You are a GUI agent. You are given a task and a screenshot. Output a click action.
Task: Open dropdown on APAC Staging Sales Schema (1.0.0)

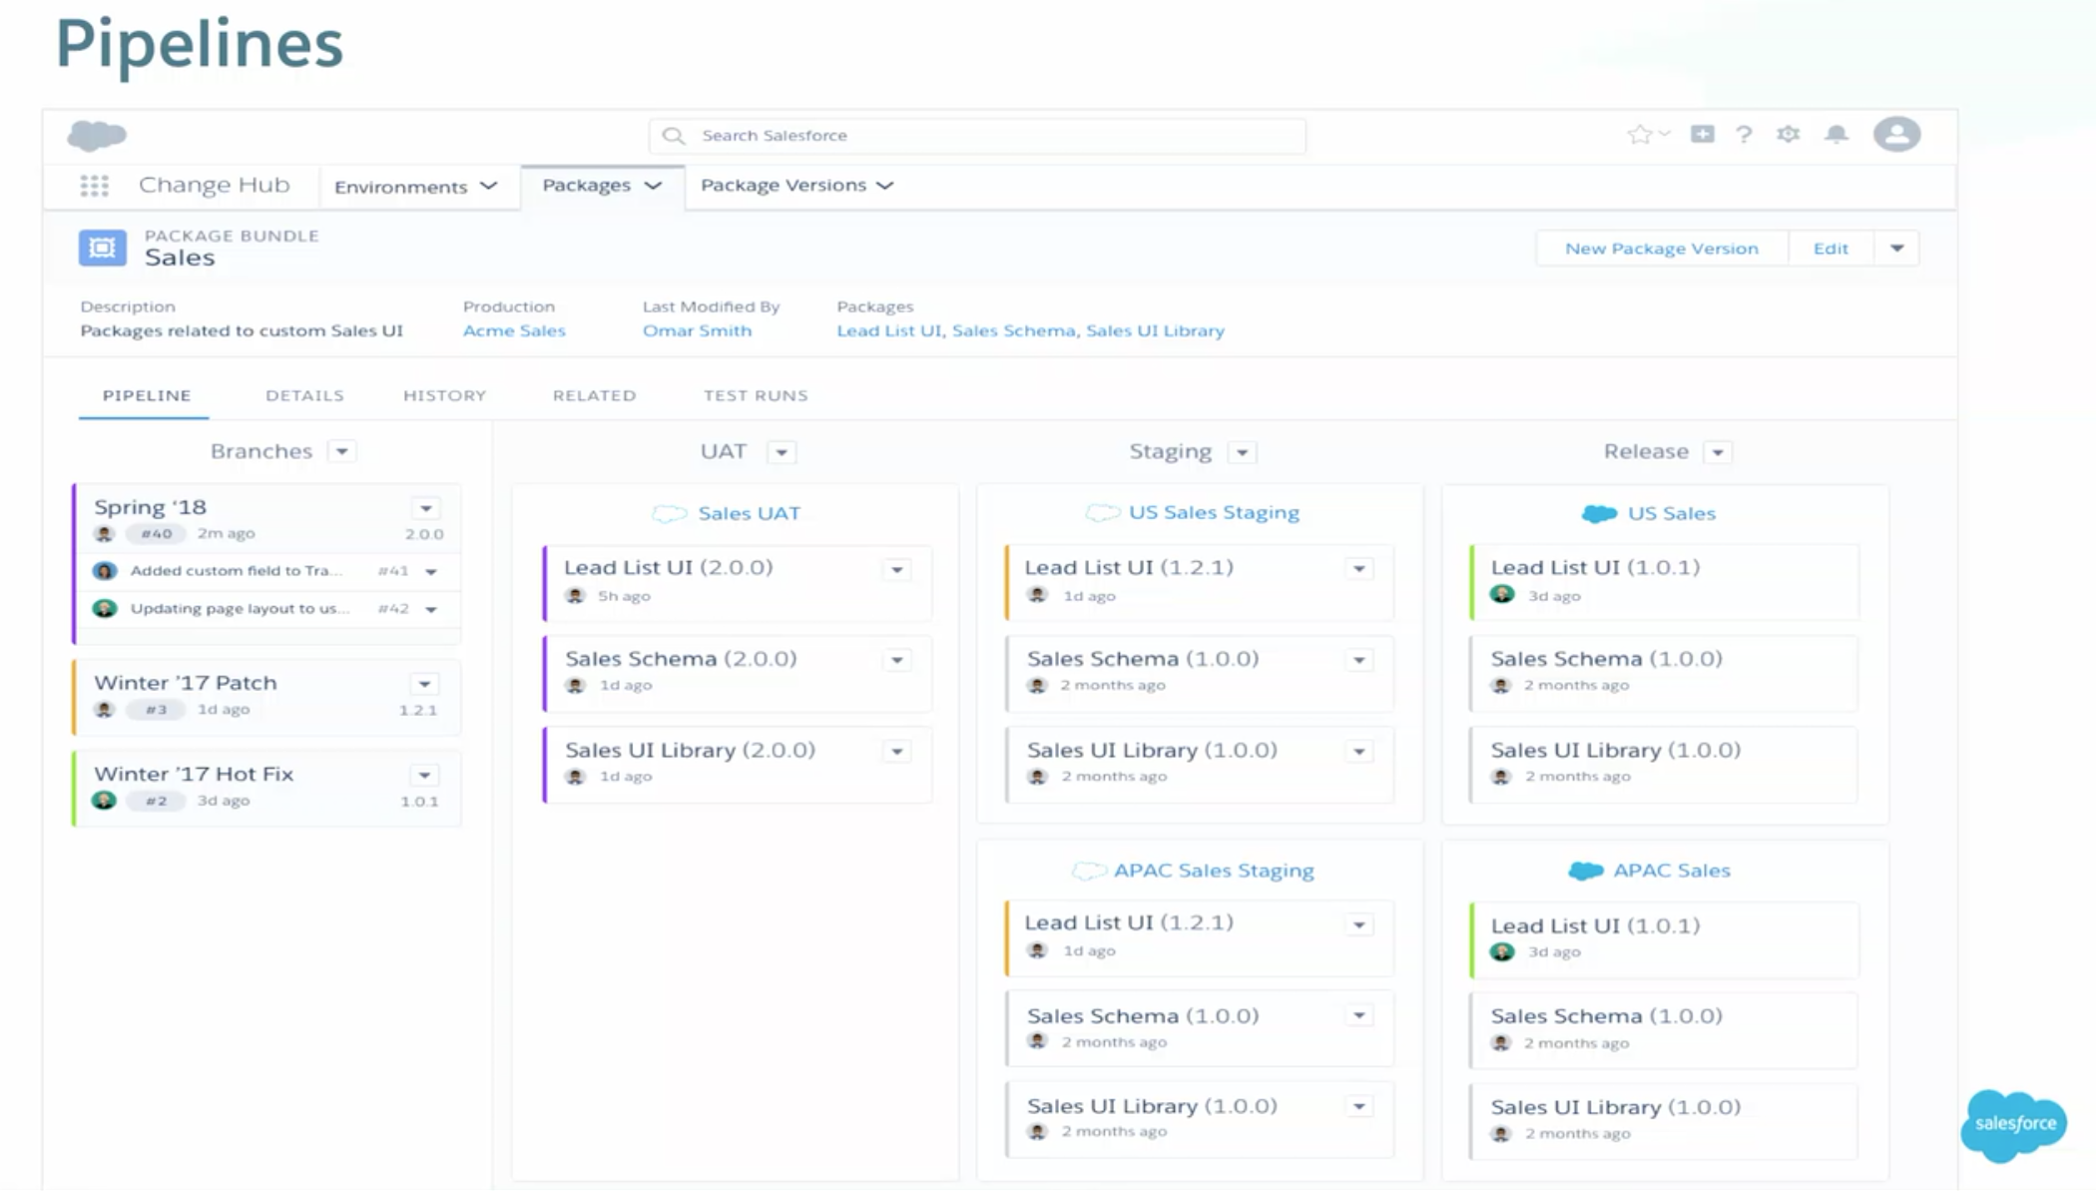click(x=1359, y=1015)
